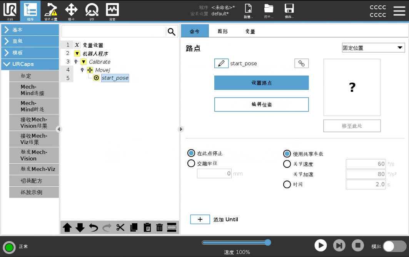
Task: Enable the 关节速度 option
Action: (x=287, y=164)
